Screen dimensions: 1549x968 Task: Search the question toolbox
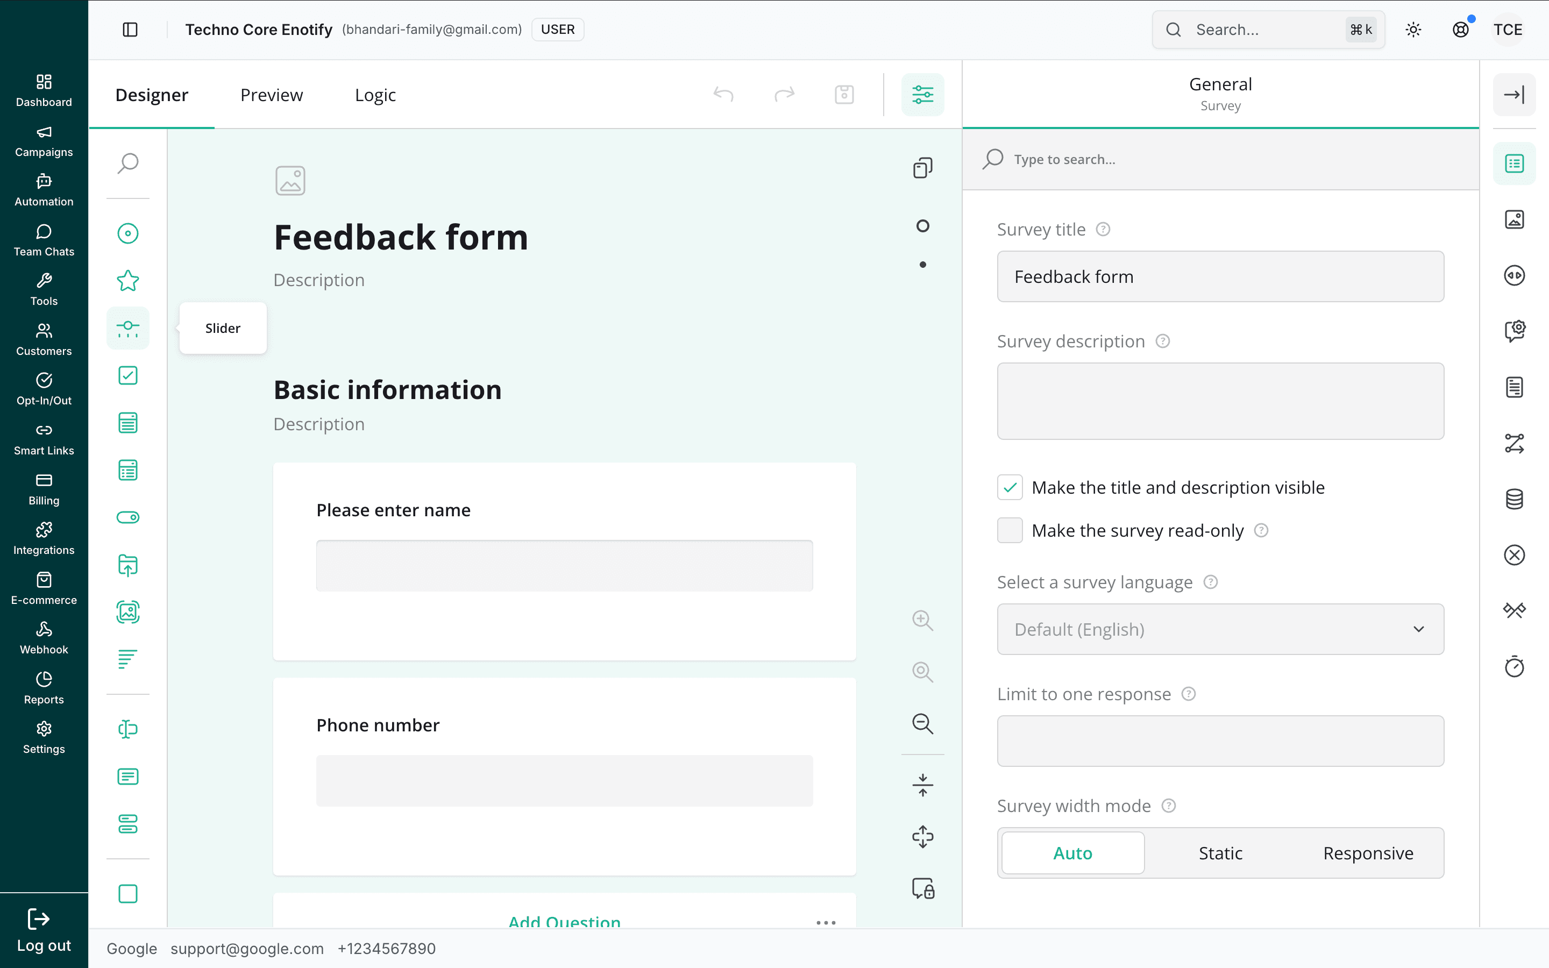pos(128,163)
